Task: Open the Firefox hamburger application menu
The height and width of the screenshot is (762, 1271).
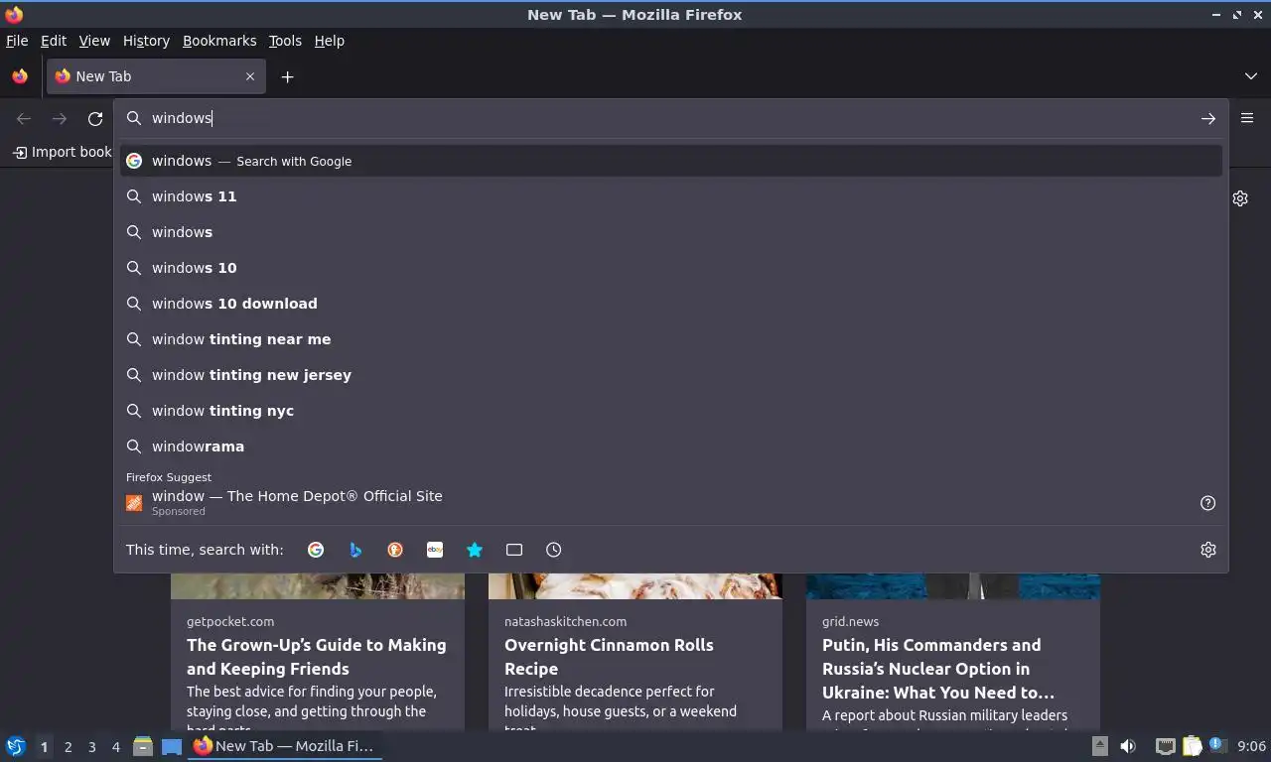Action: pyautogui.click(x=1247, y=118)
